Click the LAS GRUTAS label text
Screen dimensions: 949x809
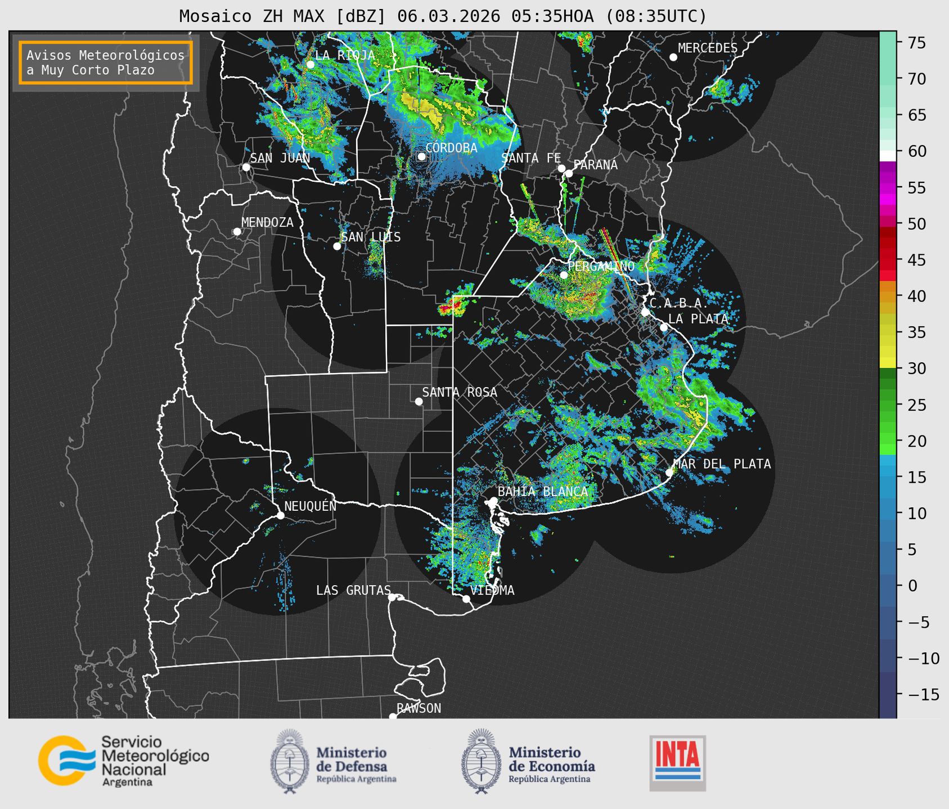click(353, 590)
